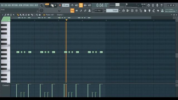Select the Zoom magnifier tool
The image size is (178, 100).
[x=37, y=15]
